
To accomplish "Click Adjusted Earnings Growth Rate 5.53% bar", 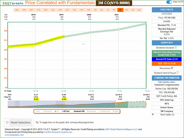I will click(167, 53).
